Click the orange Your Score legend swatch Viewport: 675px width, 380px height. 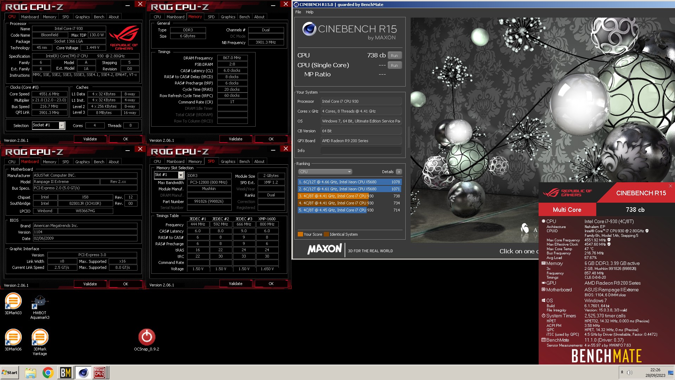[300, 234]
